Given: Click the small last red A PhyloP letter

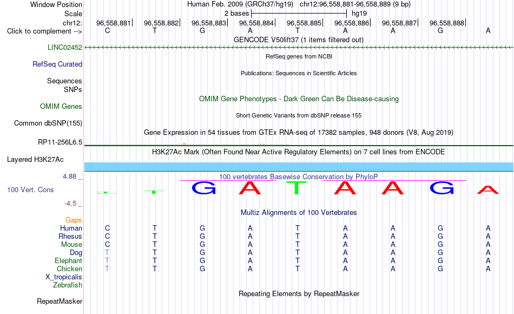Looking at the screenshot, I should coord(488,189).
